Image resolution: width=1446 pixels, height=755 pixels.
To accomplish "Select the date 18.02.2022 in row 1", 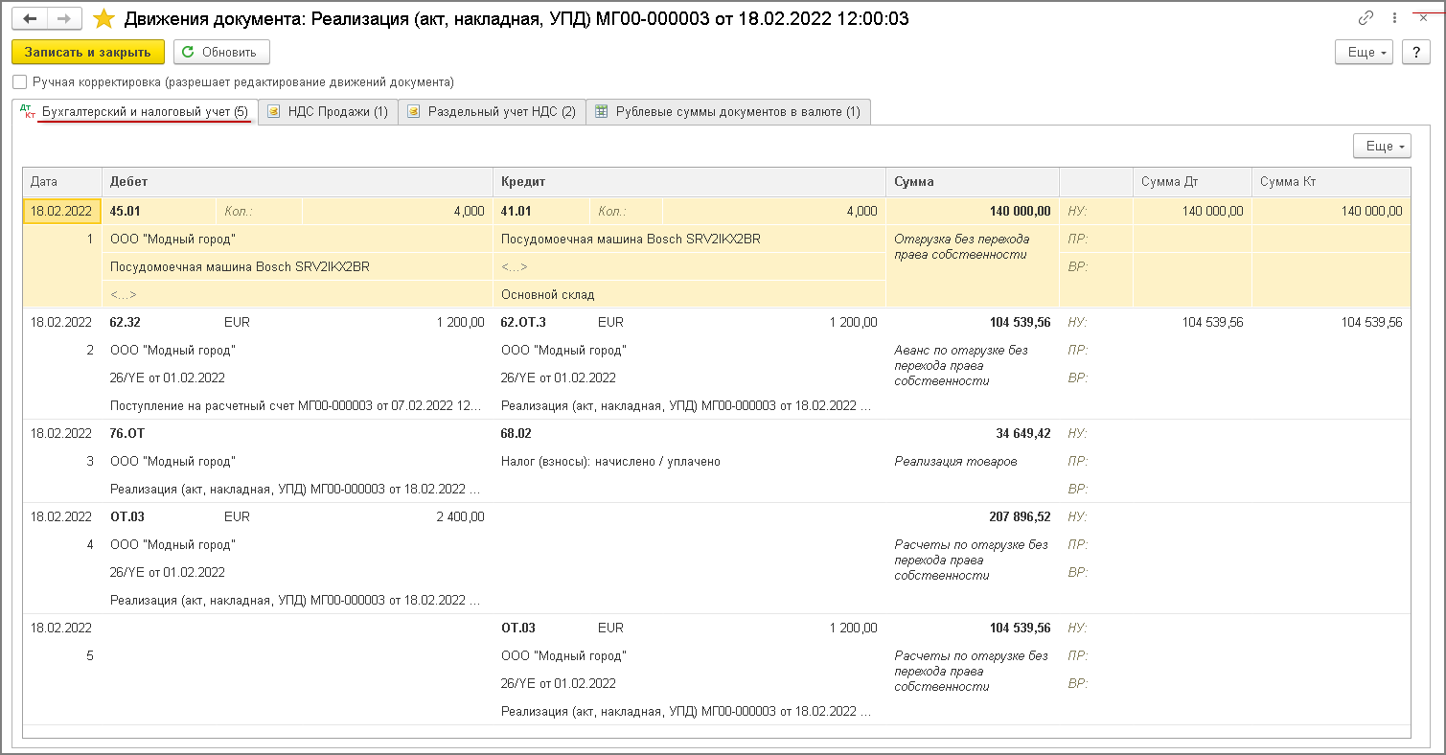I will 62,212.
